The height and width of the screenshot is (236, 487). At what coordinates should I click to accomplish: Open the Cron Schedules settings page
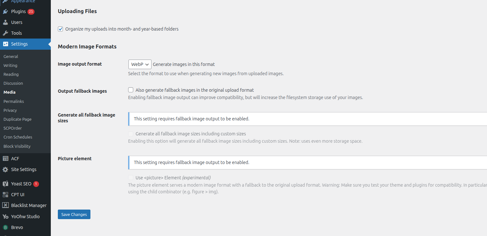coord(18,137)
